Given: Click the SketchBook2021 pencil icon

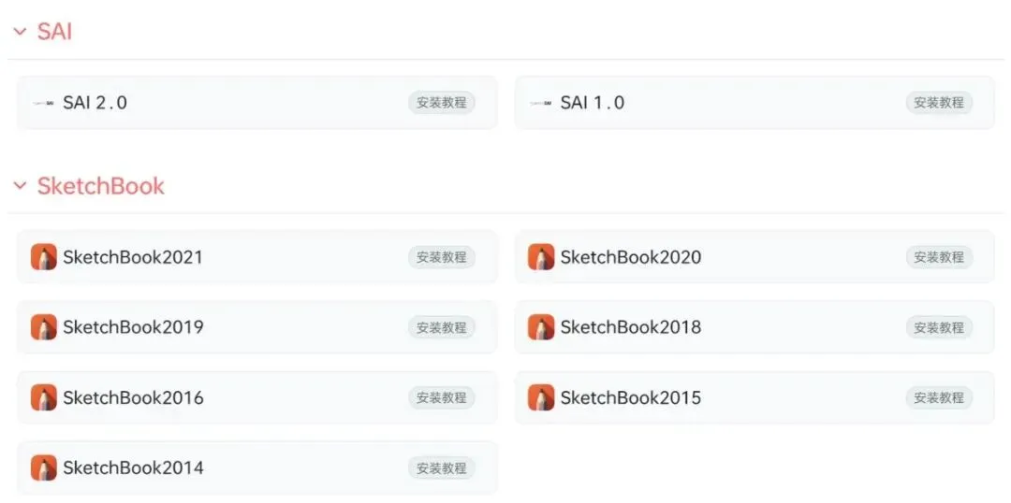Looking at the screenshot, I should click(x=43, y=257).
